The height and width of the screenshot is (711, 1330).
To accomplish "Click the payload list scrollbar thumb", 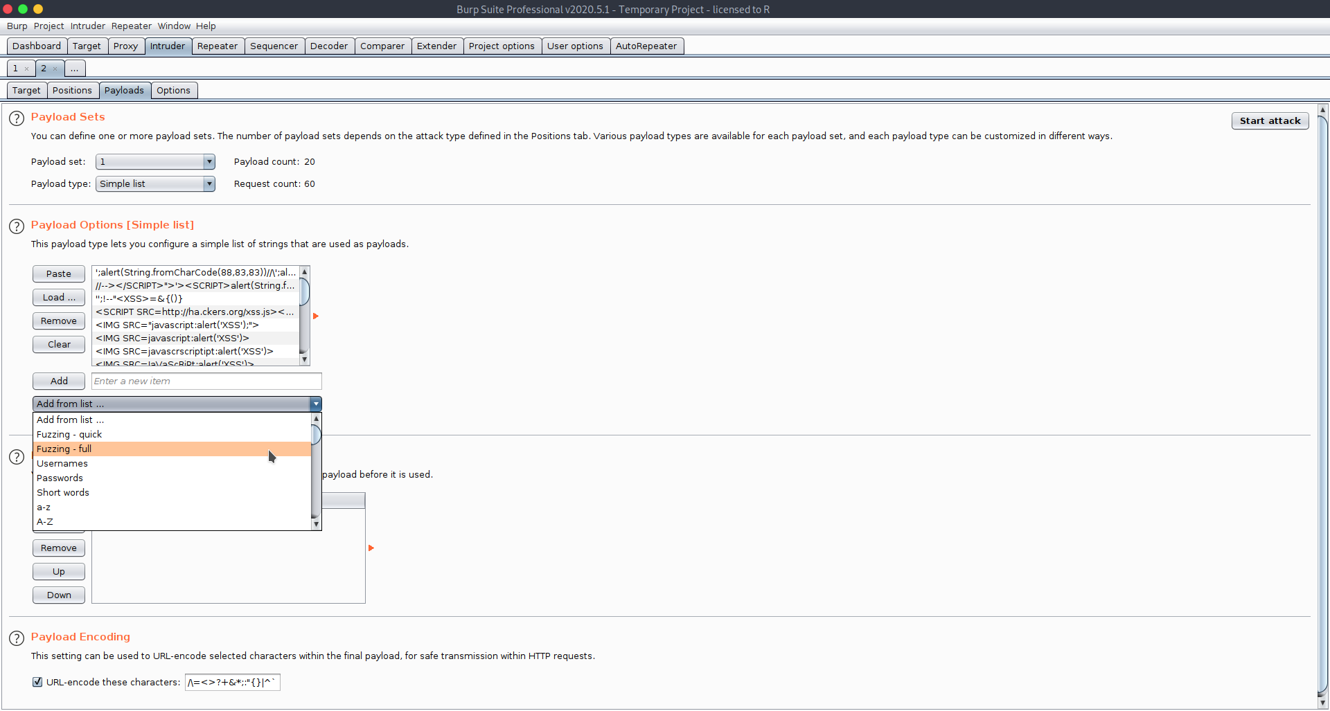I will 304,291.
